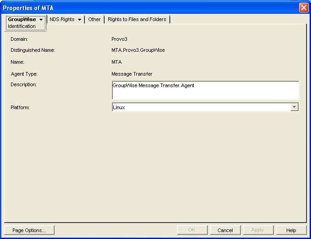Expand the Platform combo box arrow

pyautogui.click(x=294, y=107)
